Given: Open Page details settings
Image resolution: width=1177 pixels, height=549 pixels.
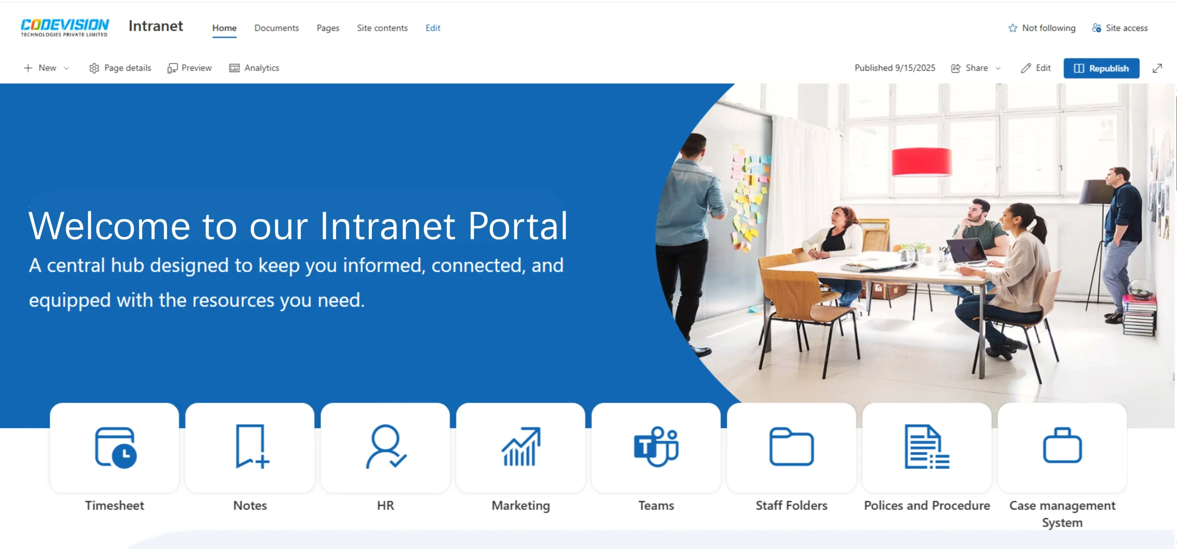Looking at the screenshot, I should [x=120, y=68].
